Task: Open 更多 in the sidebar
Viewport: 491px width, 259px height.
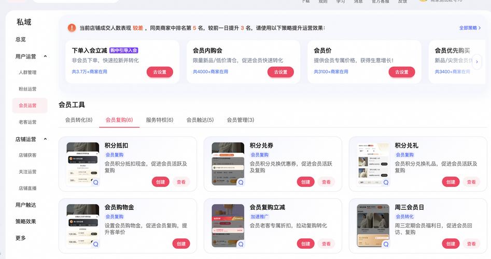Action: 21,238
